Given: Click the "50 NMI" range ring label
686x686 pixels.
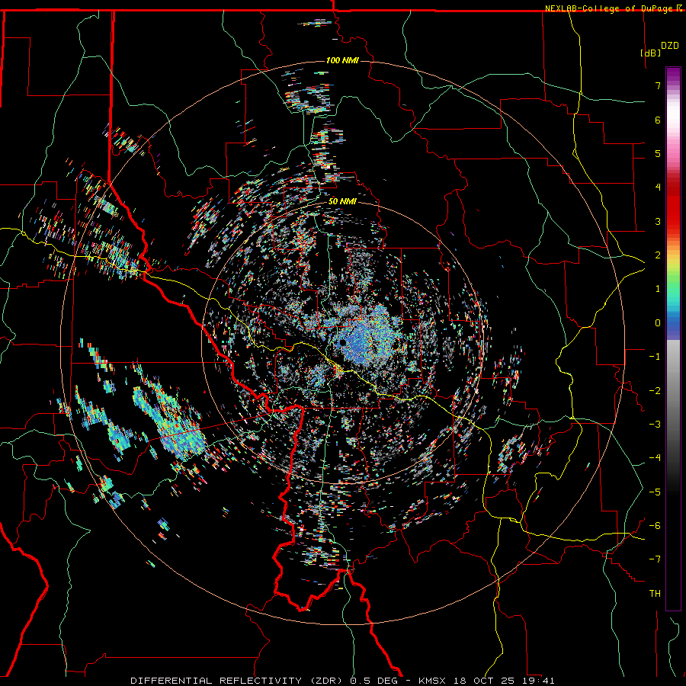Looking at the screenshot, I should [342, 201].
